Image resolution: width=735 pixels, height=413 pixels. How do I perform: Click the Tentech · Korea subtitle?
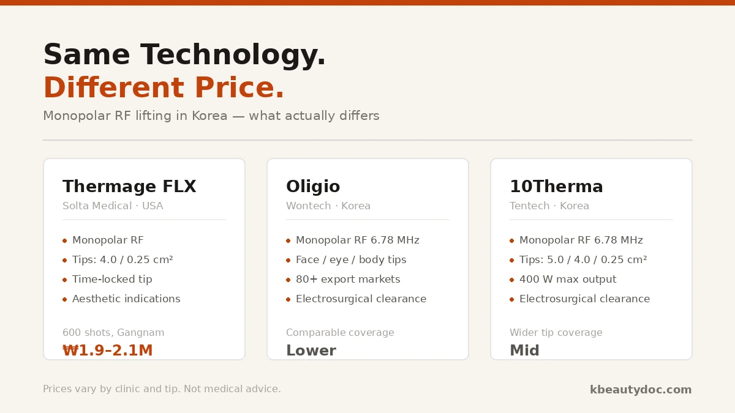coord(549,206)
